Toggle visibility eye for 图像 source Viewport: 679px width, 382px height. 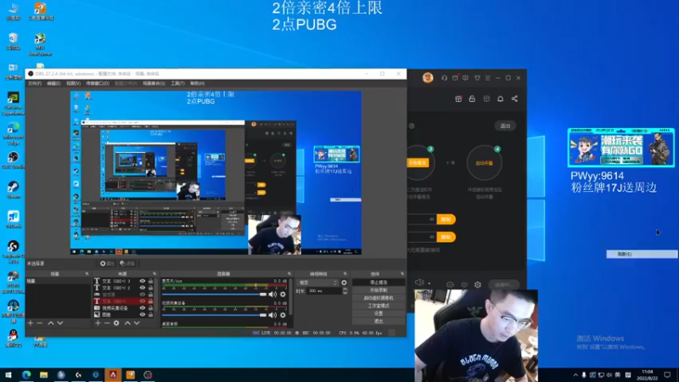(x=142, y=314)
